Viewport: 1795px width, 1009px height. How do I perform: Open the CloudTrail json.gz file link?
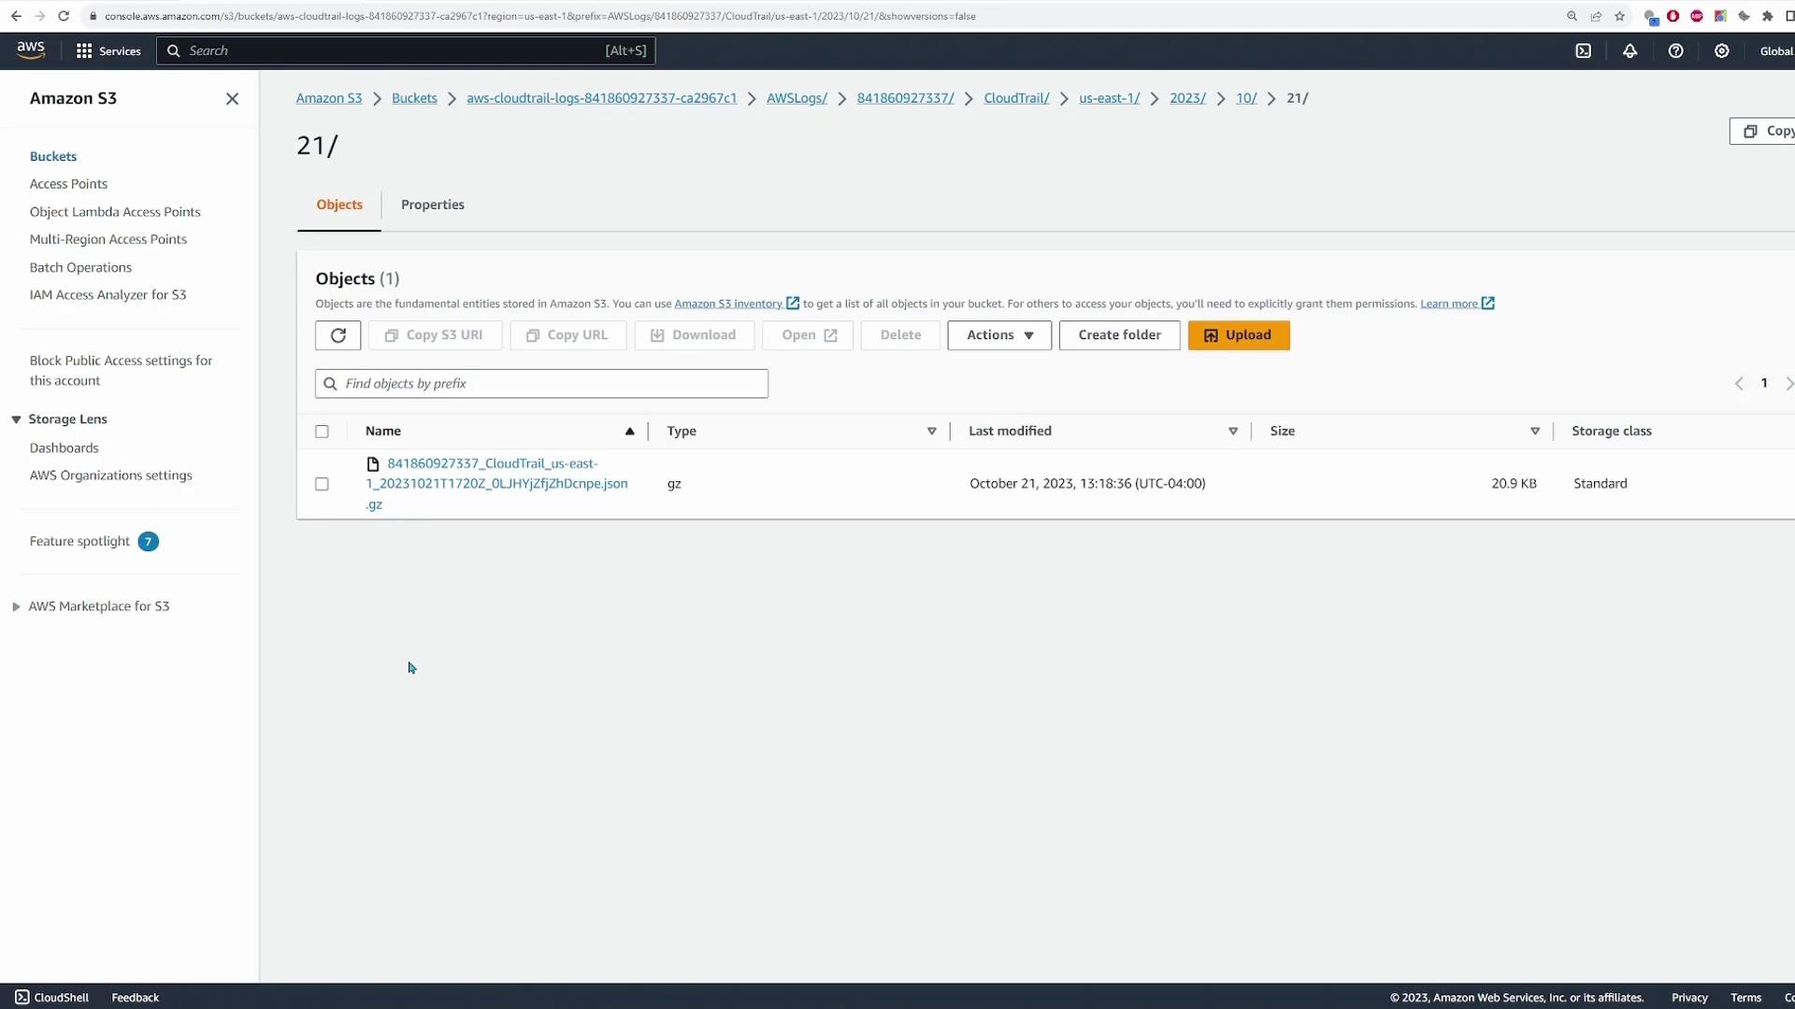[x=496, y=483]
